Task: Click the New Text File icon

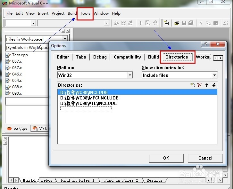Action: coord(166,23)
